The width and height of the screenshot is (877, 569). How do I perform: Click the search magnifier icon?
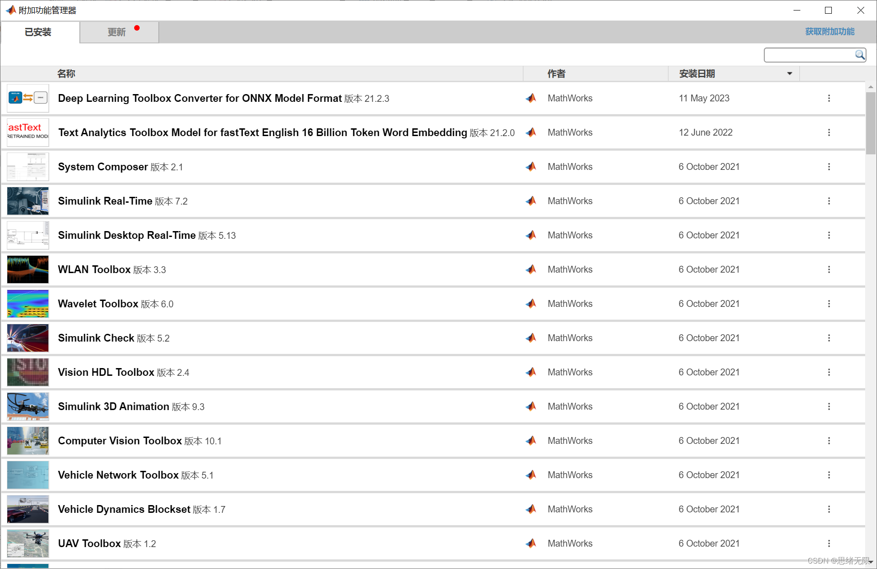pyautogui.click(x=860, y=55)
